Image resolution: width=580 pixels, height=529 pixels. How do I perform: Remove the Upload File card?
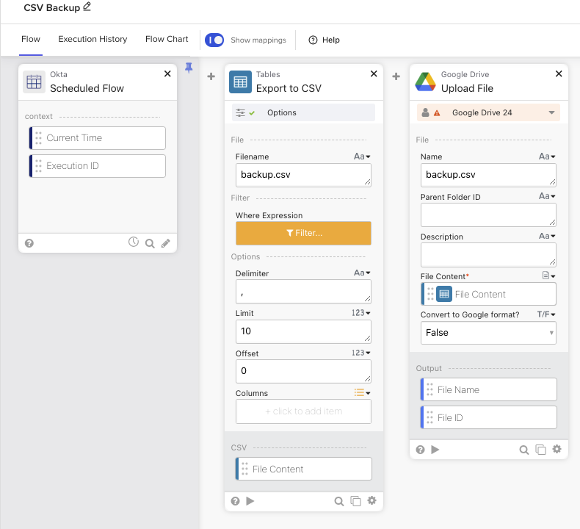pyautogui.click(x=559, y=73)
